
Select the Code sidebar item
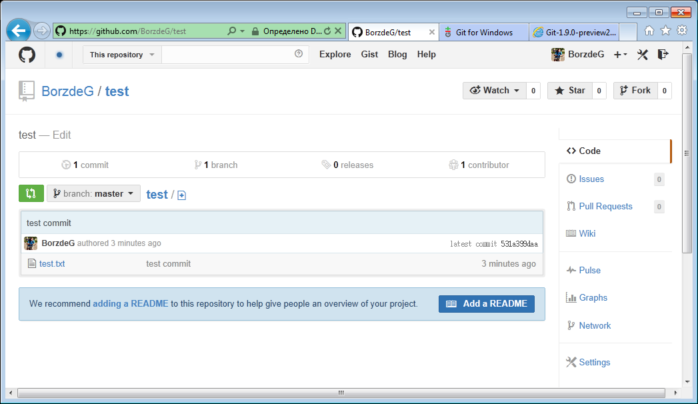coord(614,151)
